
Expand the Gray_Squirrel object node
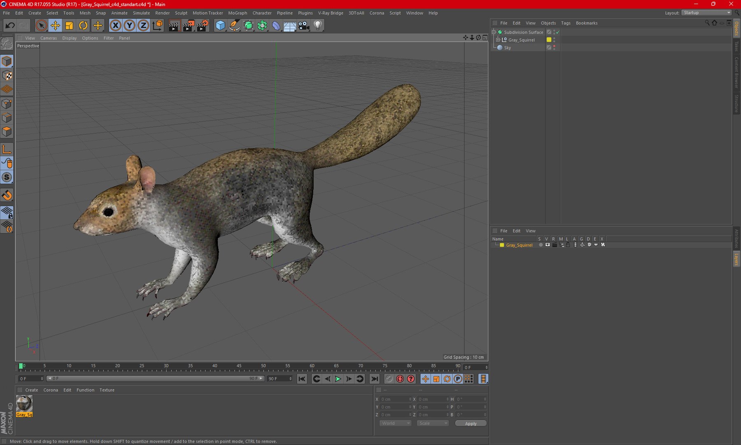click(498, 40)
